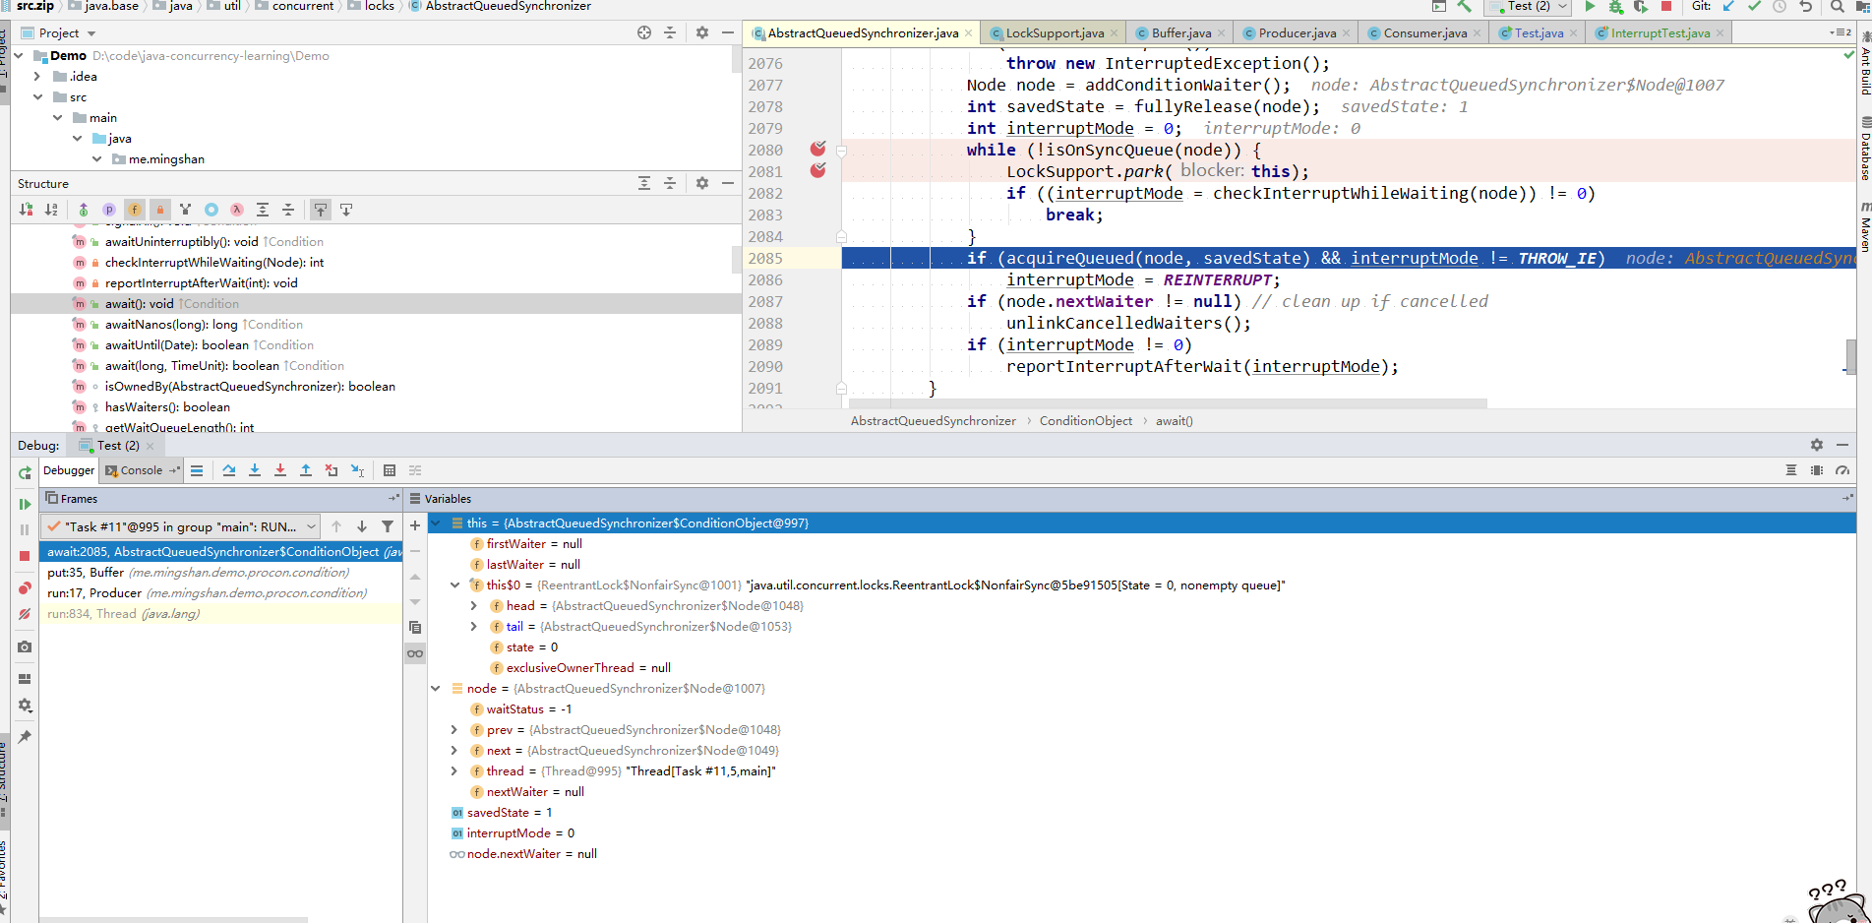Viewport: 1872px width, 923px height.
Task: Expand the thread field of node
Action: click(454, 770)
